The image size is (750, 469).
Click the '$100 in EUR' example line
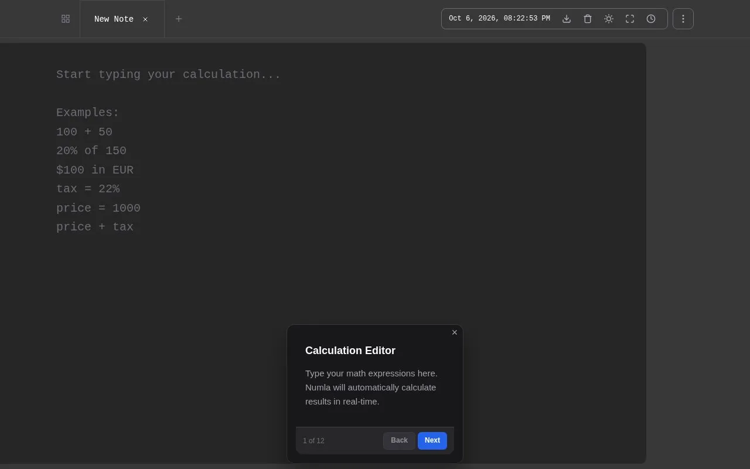(95, 170)
